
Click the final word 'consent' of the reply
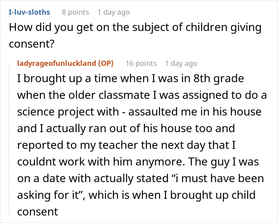[x=38, y=211]
